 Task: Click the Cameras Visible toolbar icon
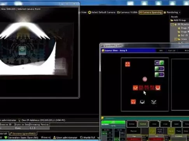118,12
